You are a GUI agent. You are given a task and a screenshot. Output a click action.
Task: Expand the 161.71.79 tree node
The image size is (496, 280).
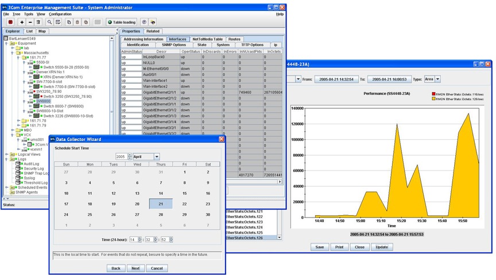click(x=18, y=125)
